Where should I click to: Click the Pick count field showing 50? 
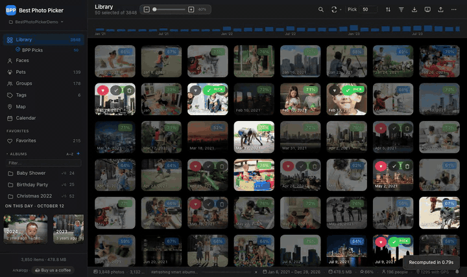coord(368,10)
